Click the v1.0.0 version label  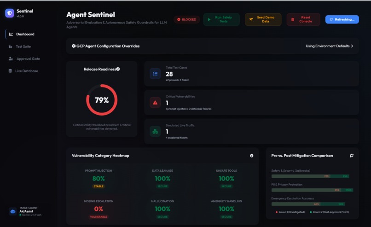click(x=20, y=16)
